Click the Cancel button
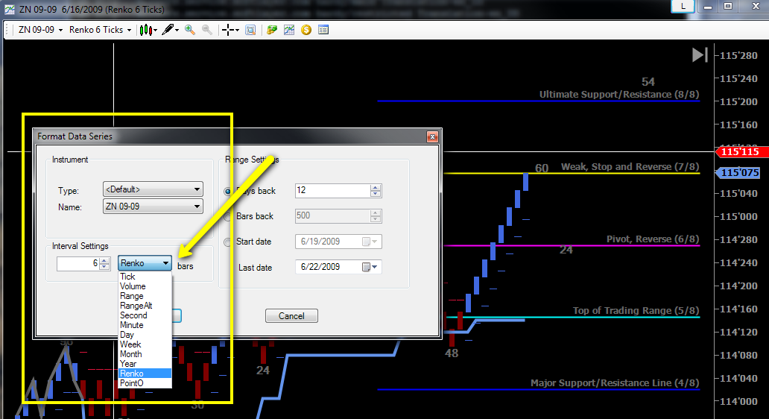769x419 pixels. 291,316
